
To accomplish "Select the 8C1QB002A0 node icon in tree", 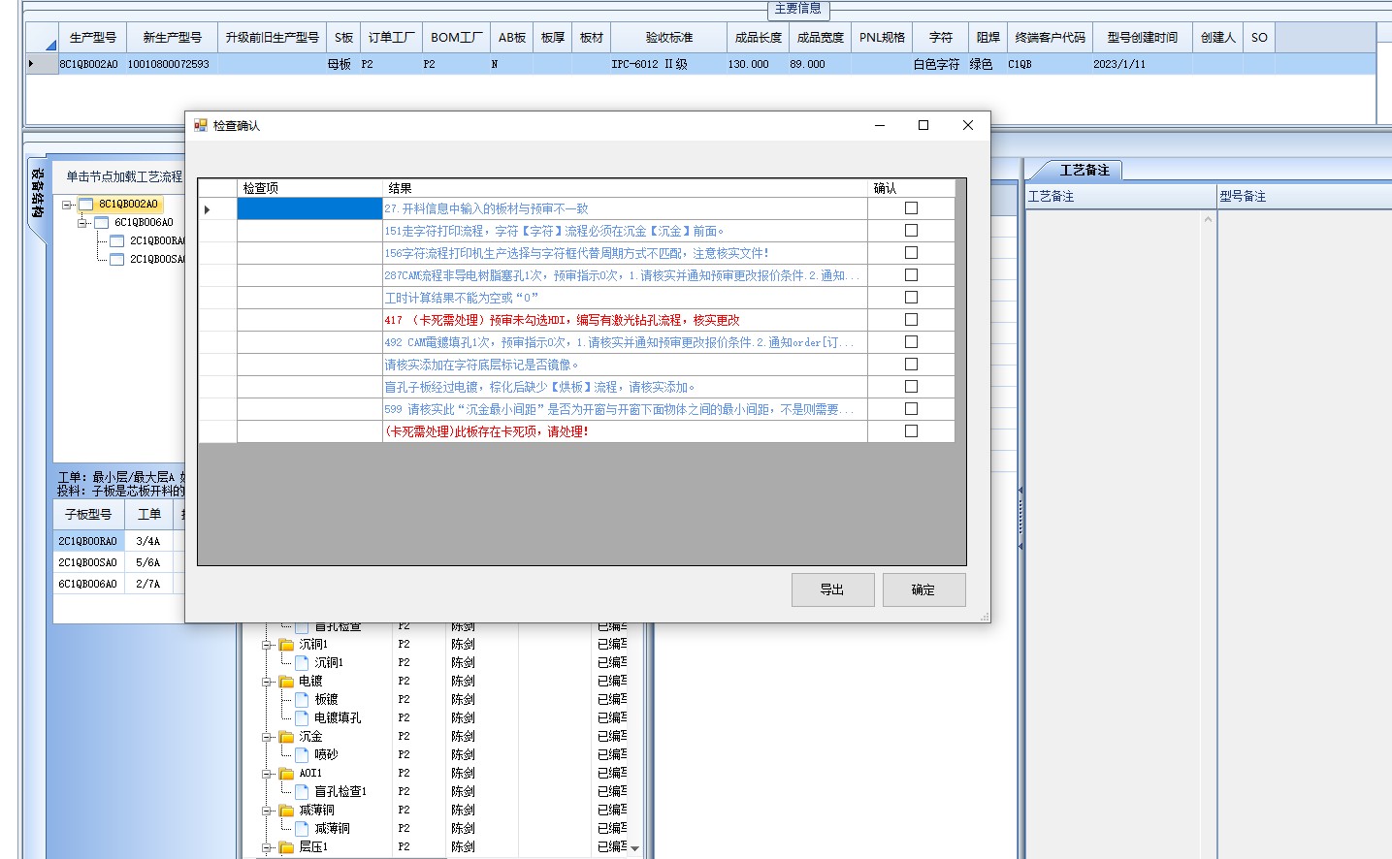I will [86, 205].
